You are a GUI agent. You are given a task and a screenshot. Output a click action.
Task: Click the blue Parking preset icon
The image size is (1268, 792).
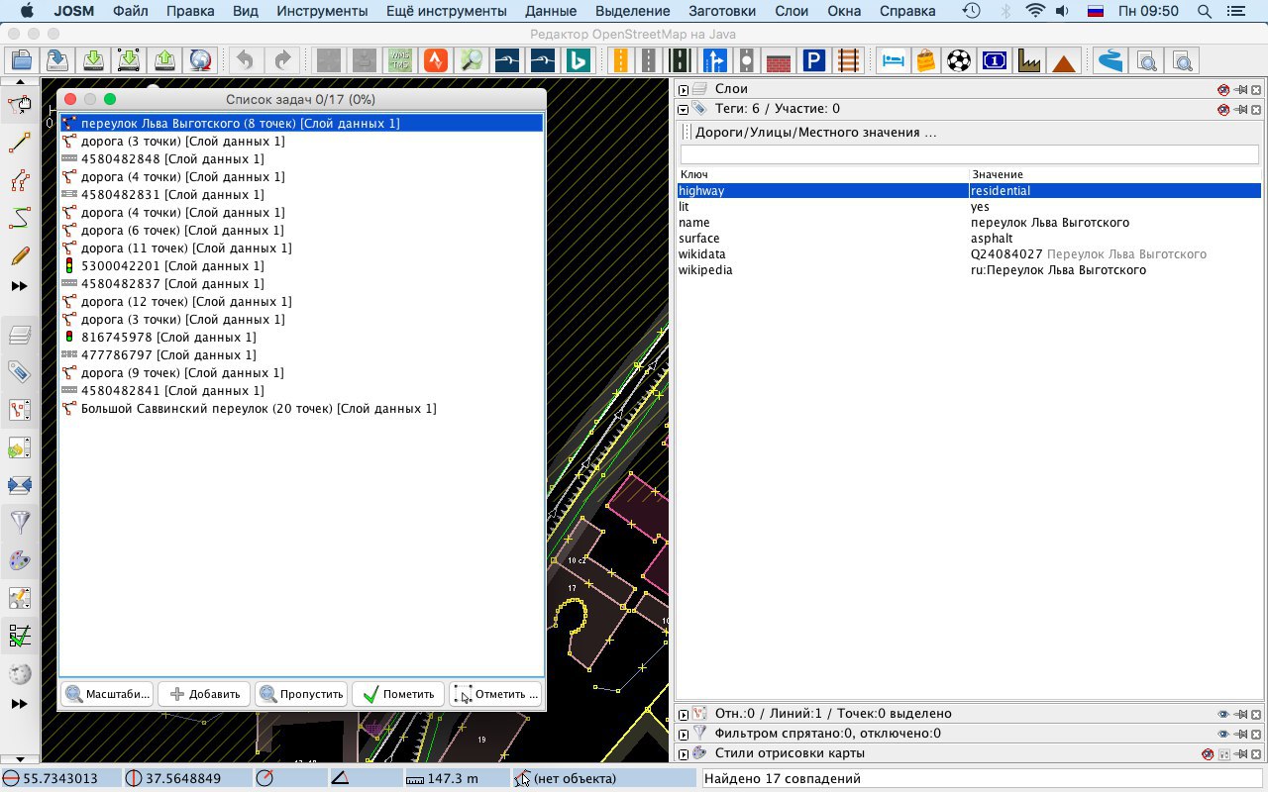[x=814, y=60]
